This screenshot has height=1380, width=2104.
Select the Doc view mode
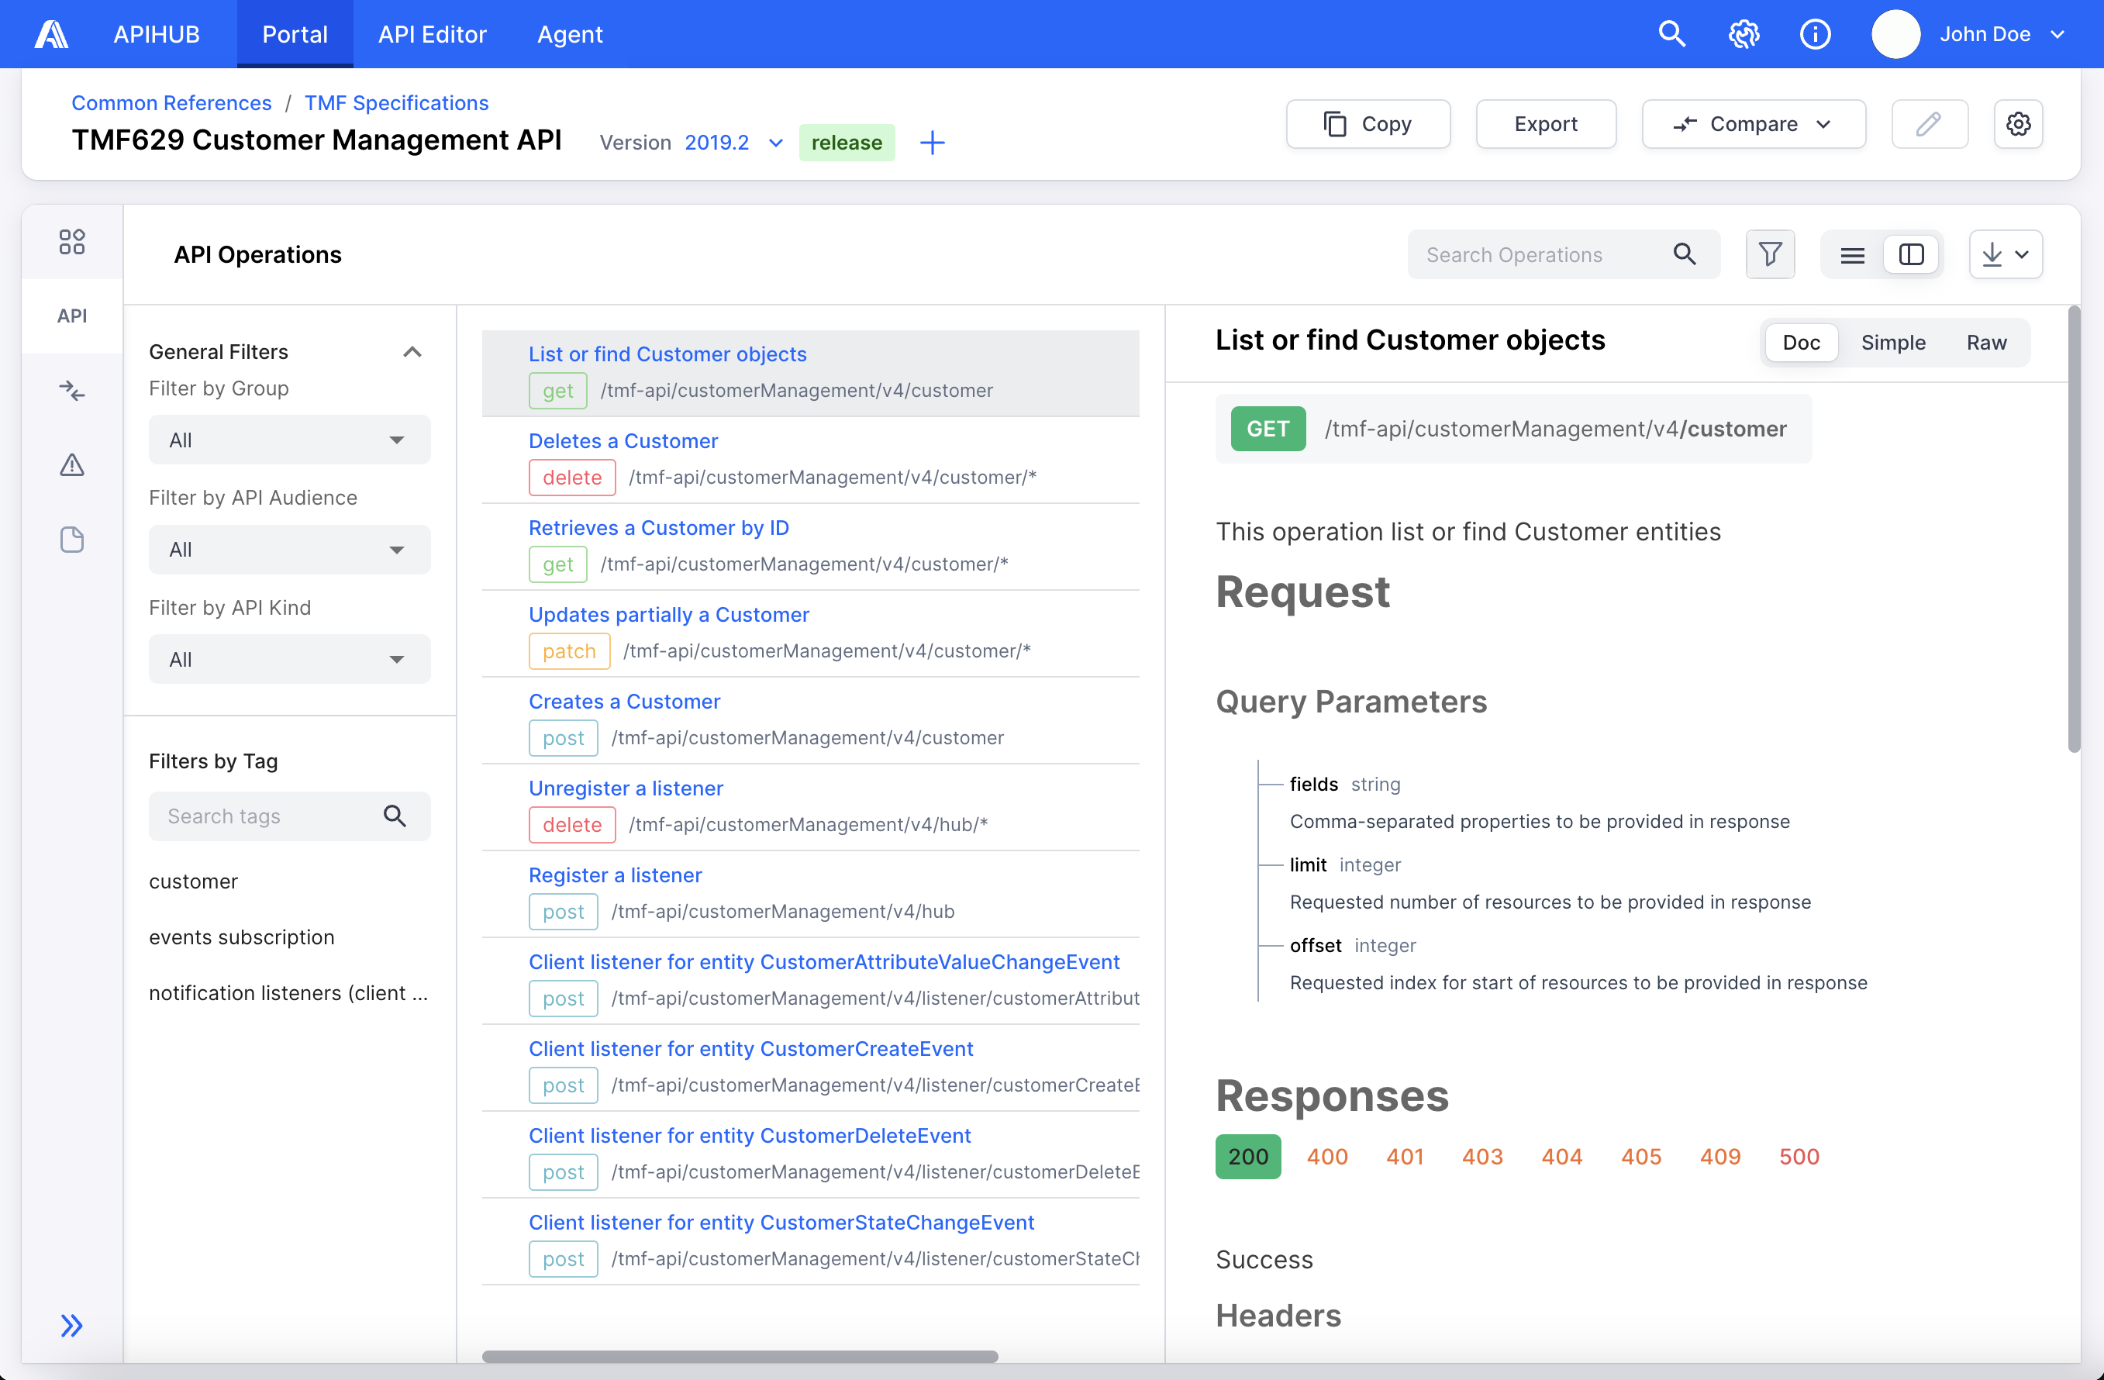(x=1801, y=342)
